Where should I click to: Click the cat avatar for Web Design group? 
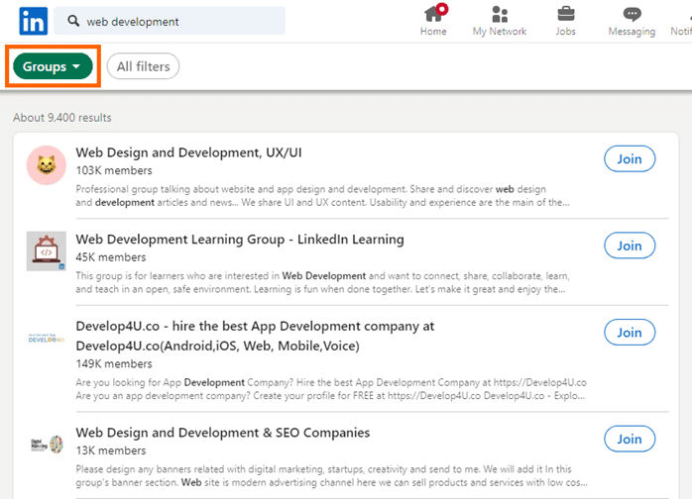[46, 166]
